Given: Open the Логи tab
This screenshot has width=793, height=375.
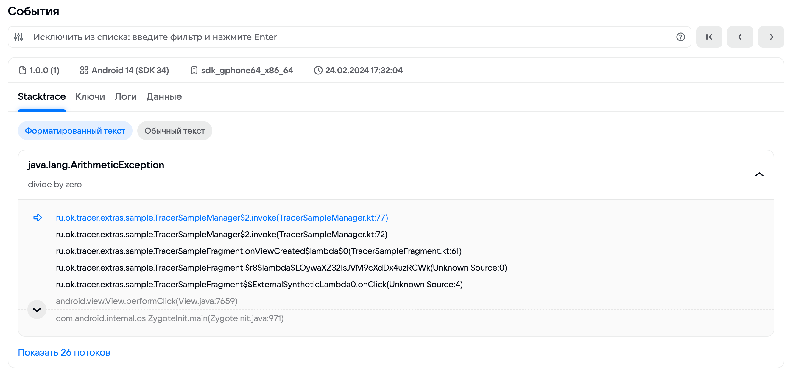Looking at the screenshot, I should pos(125,97).
